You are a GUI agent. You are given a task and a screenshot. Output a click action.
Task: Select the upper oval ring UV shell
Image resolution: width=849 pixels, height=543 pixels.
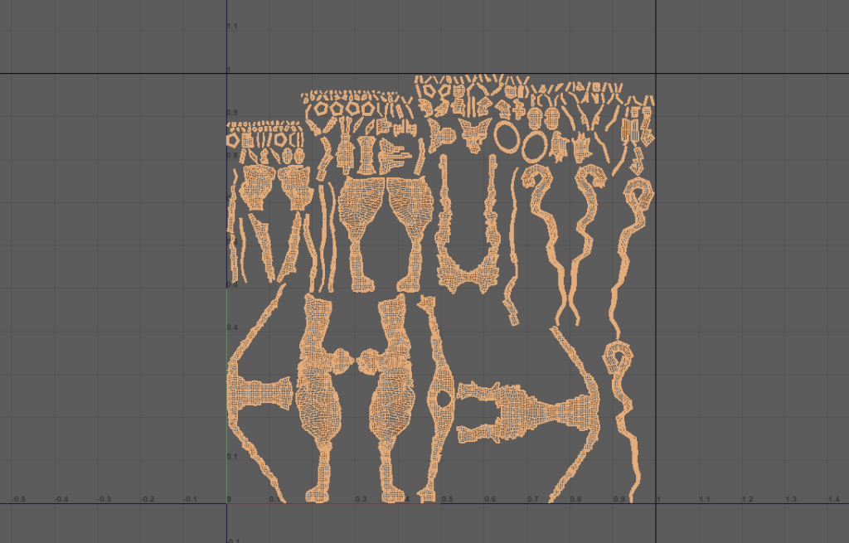tap(507, 137)
